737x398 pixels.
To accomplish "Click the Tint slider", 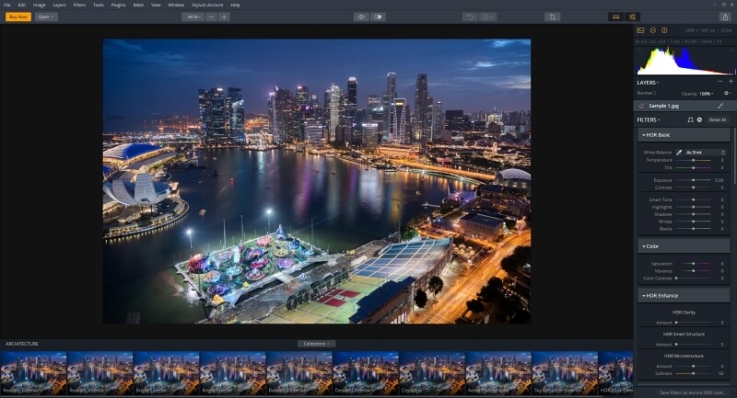I will point(694,168).
